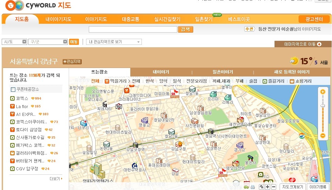Filter map by 쇼핑거리 category
This screenshot has height=190, width=332.
pos(301,81)
